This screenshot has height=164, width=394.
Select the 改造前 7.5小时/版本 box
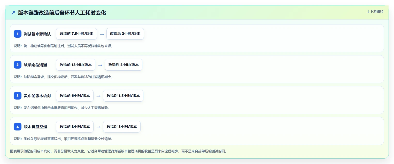(x=76, y=34)
